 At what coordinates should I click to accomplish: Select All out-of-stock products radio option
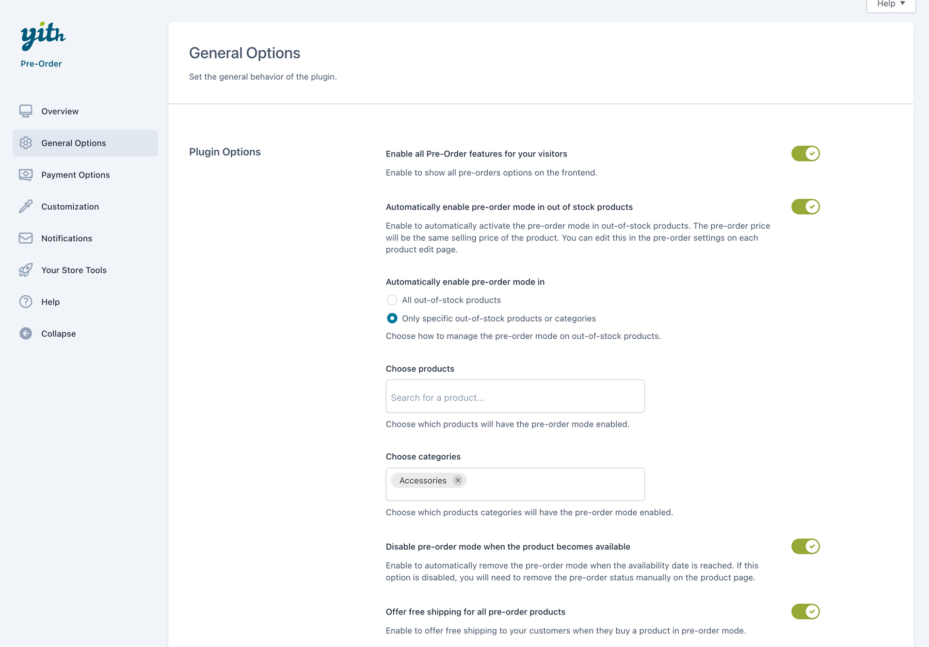point(392,300)
